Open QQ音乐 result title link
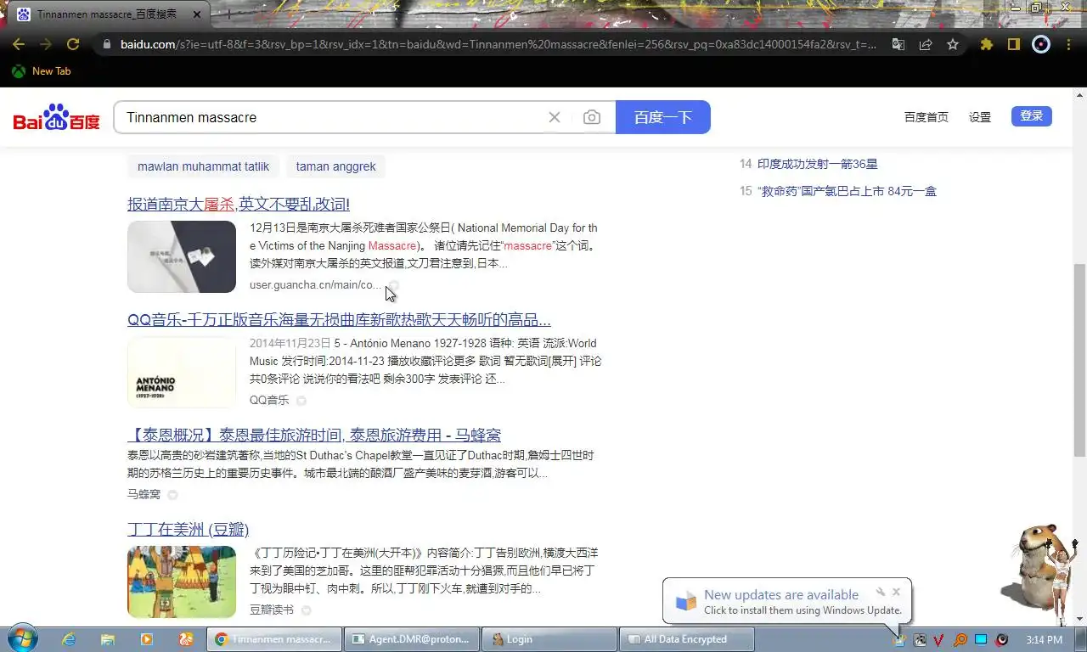Viewport: 1087px width, 652px height. point(339,320)
